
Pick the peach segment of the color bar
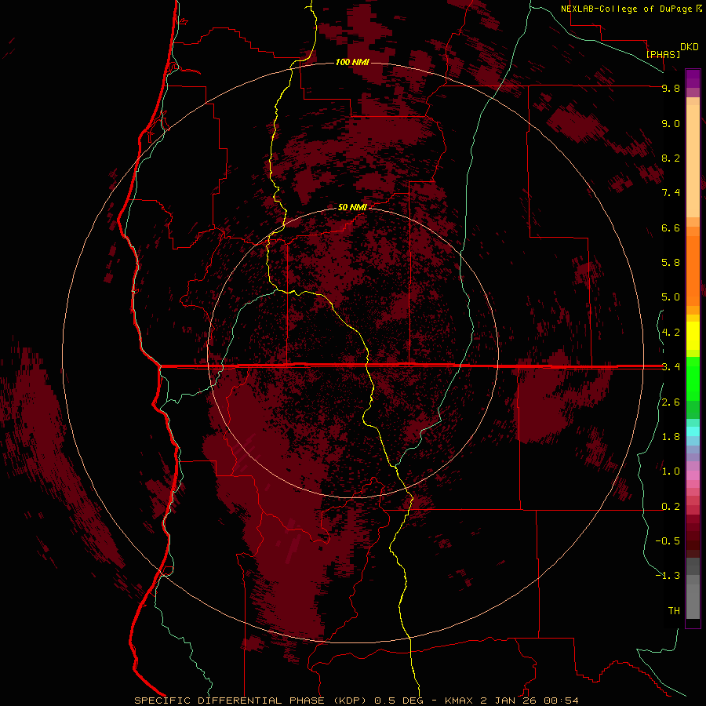click(x=693, y=161)
